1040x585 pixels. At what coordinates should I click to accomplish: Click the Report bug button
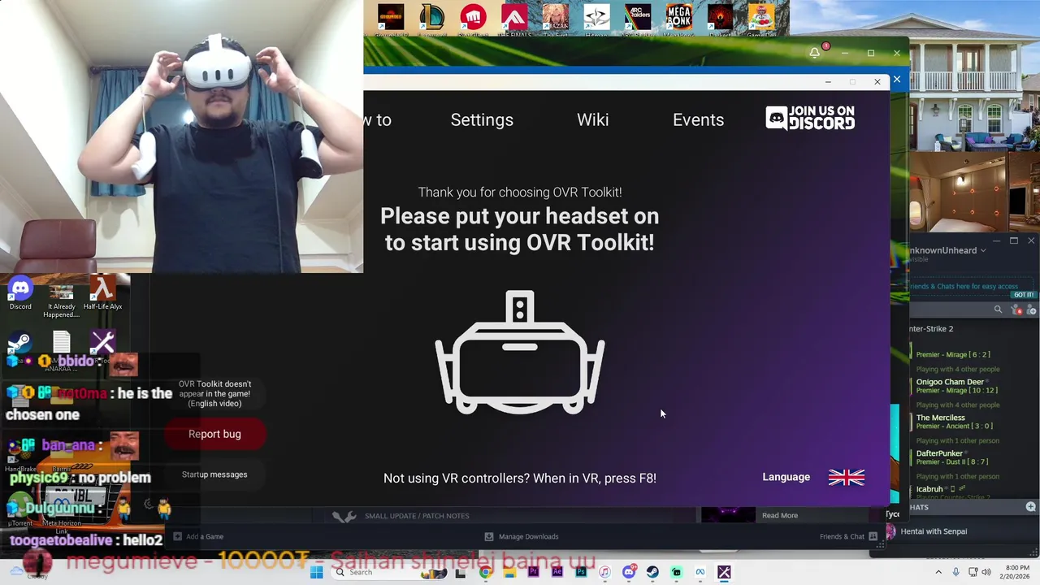(214, 434)
